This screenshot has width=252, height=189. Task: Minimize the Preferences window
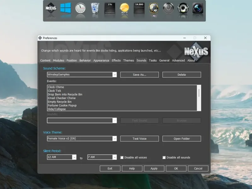(x=185, y=38)
